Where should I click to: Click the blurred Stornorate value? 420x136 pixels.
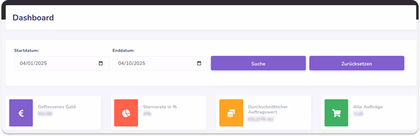click(147, 114)
